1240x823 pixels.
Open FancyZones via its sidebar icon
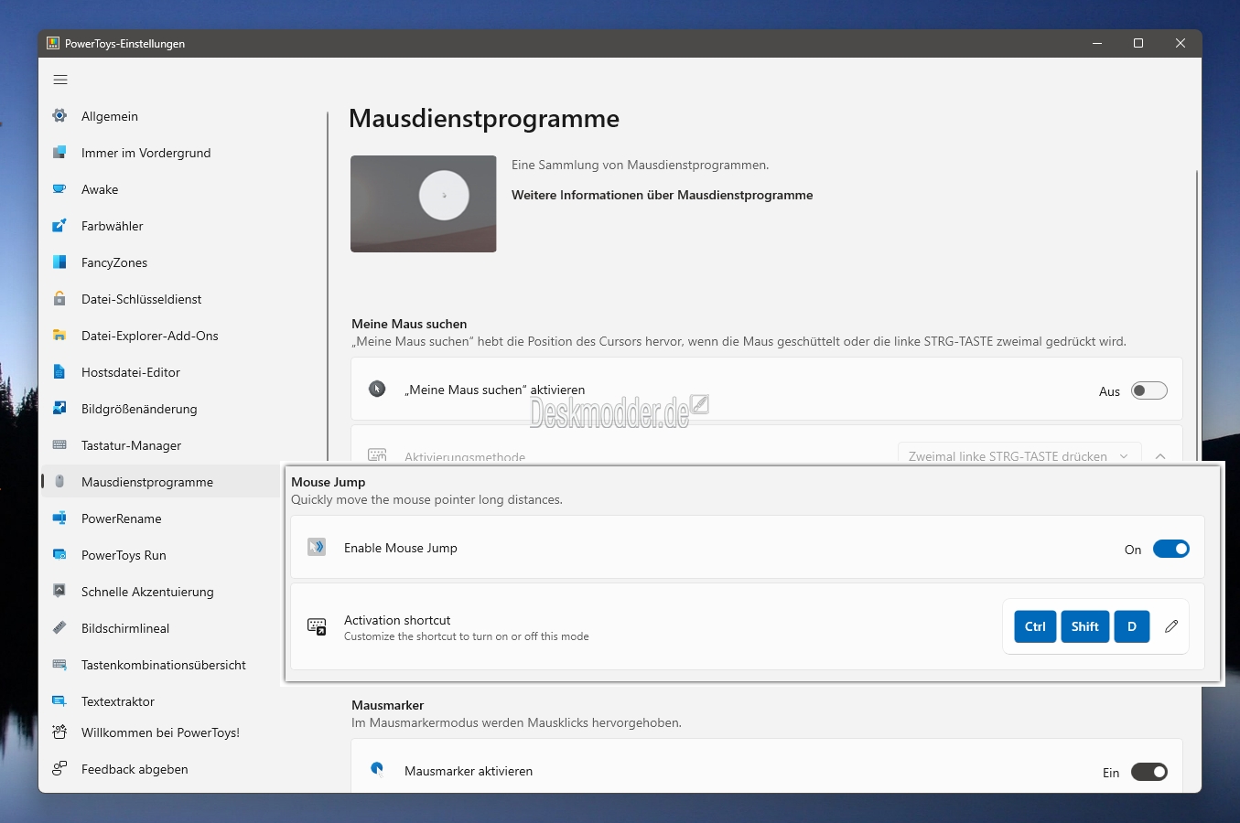(59, 262)
